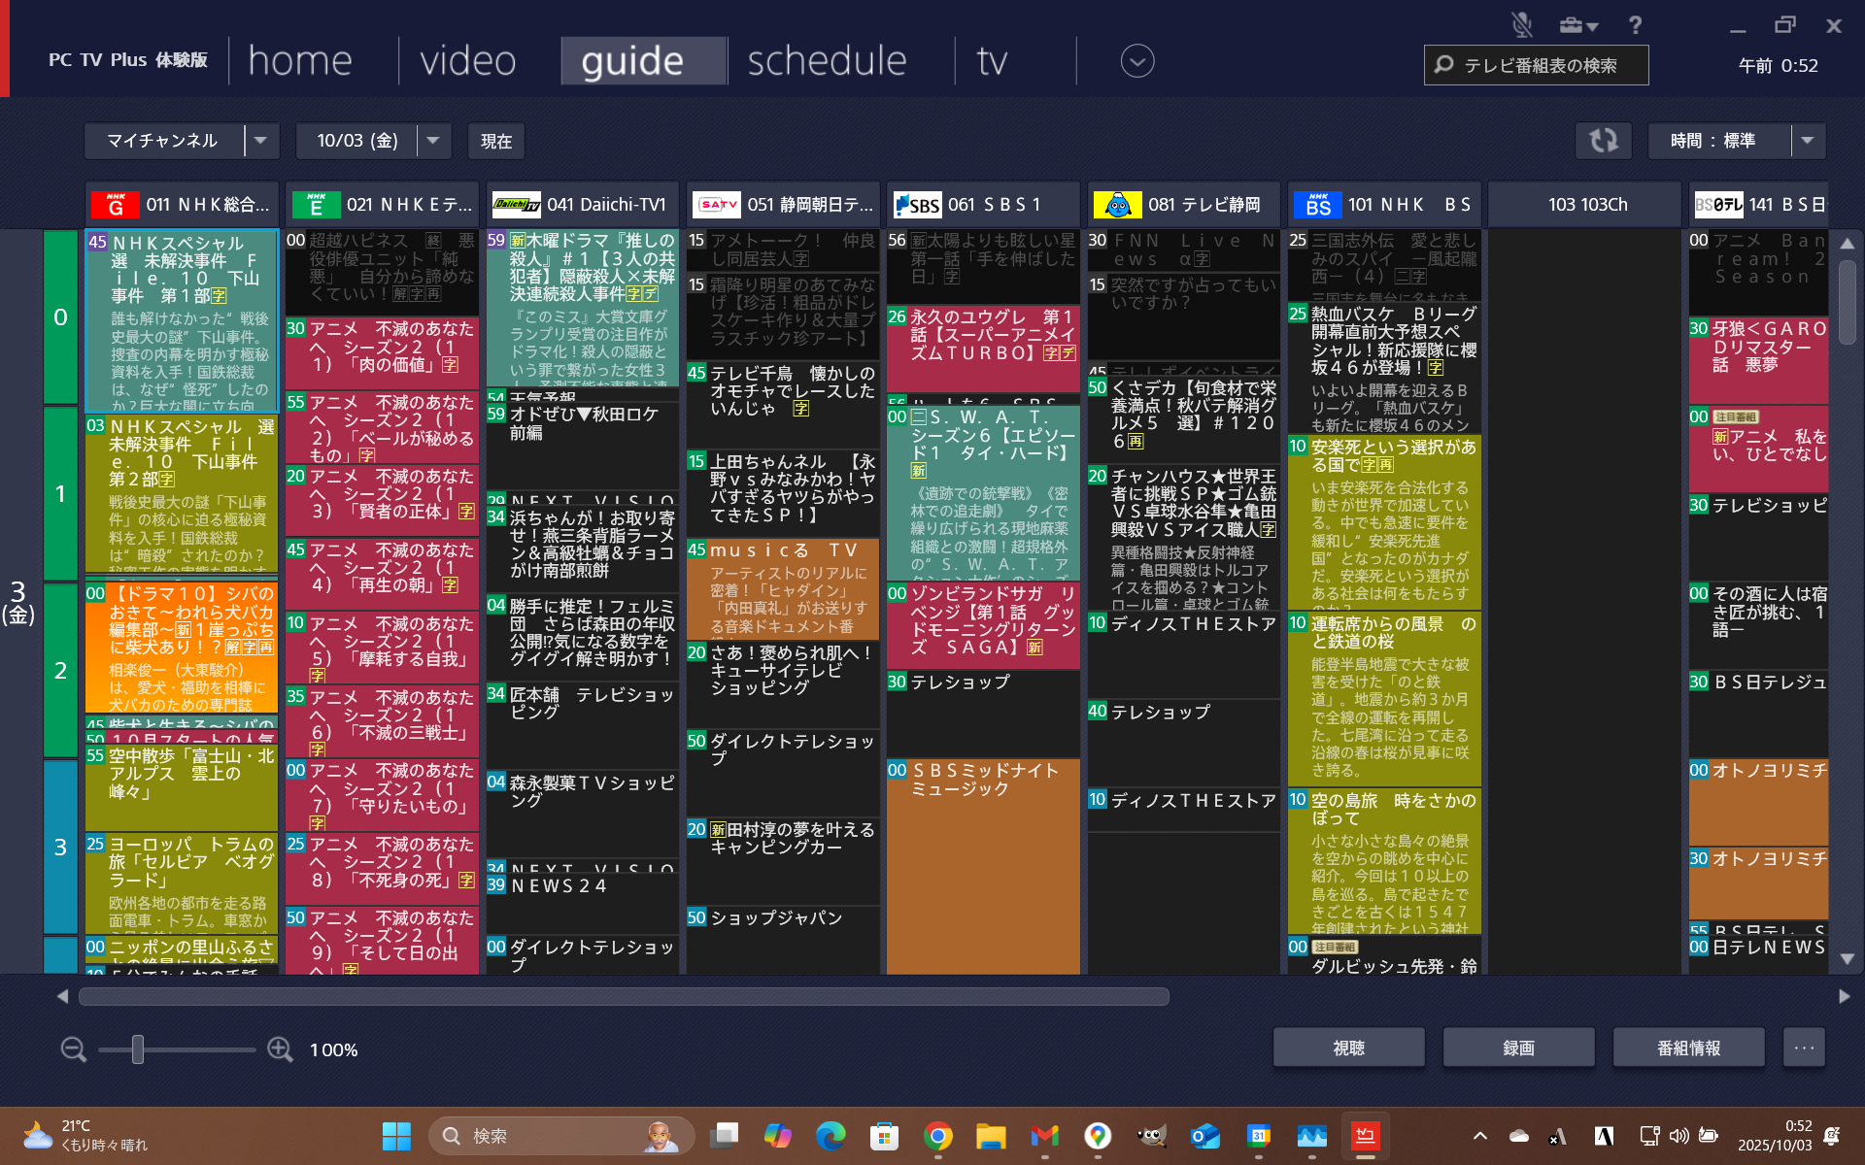Click the refresh program guide icon
Screen dimensions: 1865x1165
[1603, 141]
